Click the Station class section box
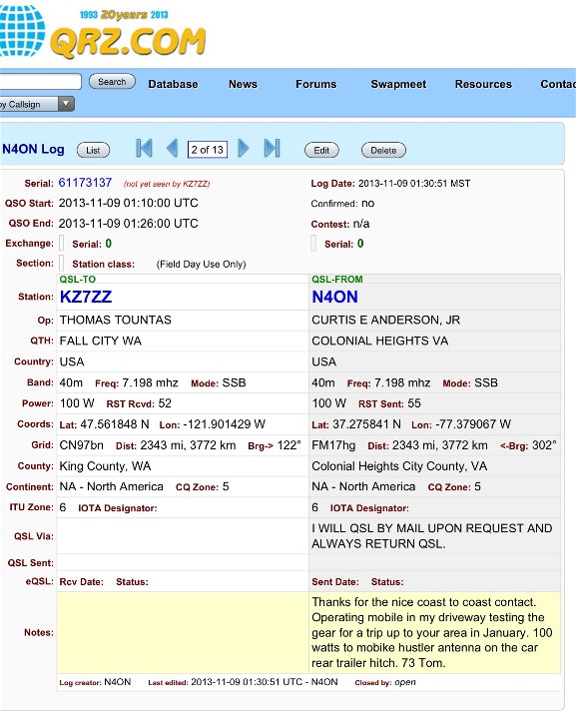 62,264
